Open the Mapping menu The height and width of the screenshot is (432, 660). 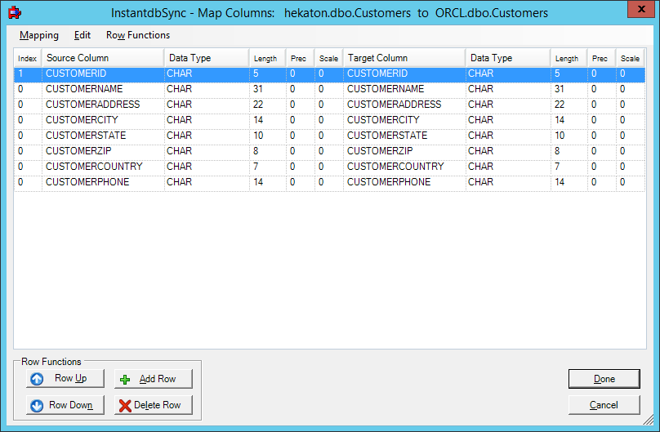click(39, 35)
